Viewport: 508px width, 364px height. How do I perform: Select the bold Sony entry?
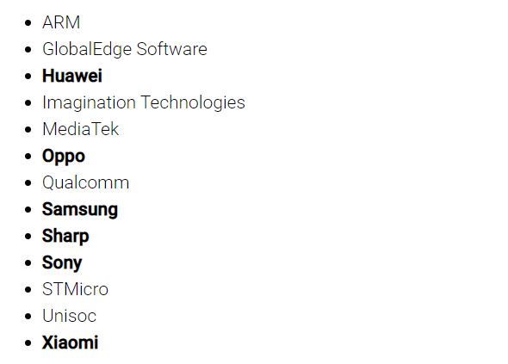(62, 263)
